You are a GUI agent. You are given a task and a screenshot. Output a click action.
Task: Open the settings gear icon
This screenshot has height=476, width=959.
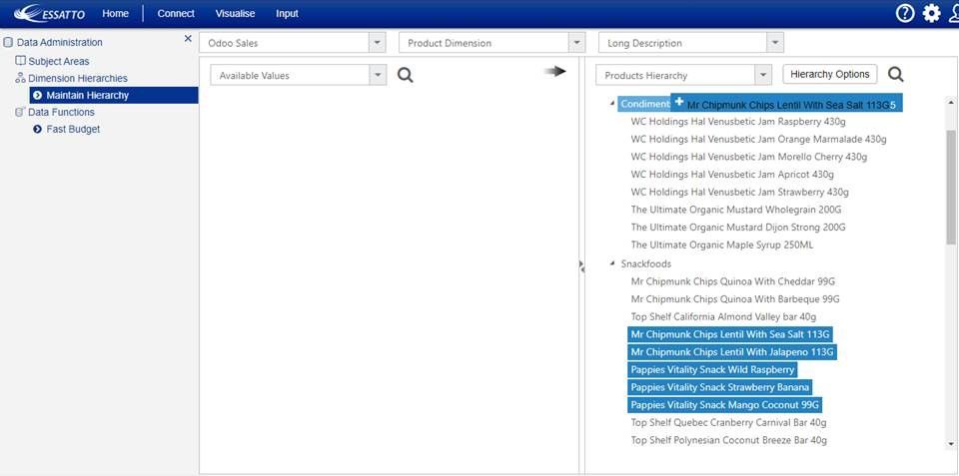click(931, 13)
